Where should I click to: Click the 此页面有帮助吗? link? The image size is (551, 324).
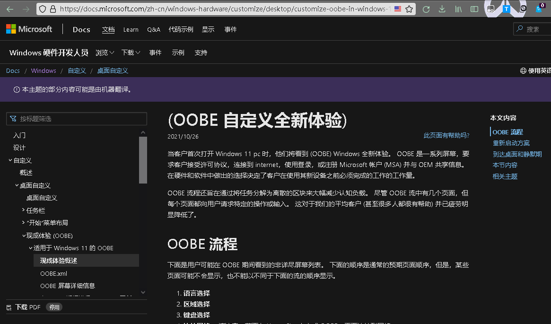tap(446, 135)
